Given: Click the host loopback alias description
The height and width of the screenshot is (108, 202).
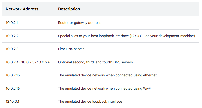Looking at the screenshot, I should 126,36.
